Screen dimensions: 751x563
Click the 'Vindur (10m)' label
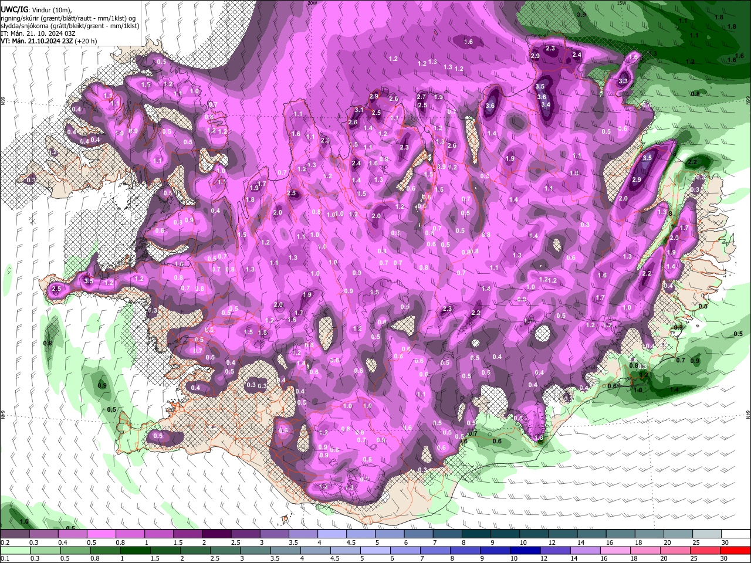52,11
